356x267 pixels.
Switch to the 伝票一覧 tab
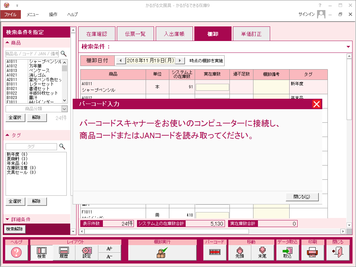pos(135,34)
